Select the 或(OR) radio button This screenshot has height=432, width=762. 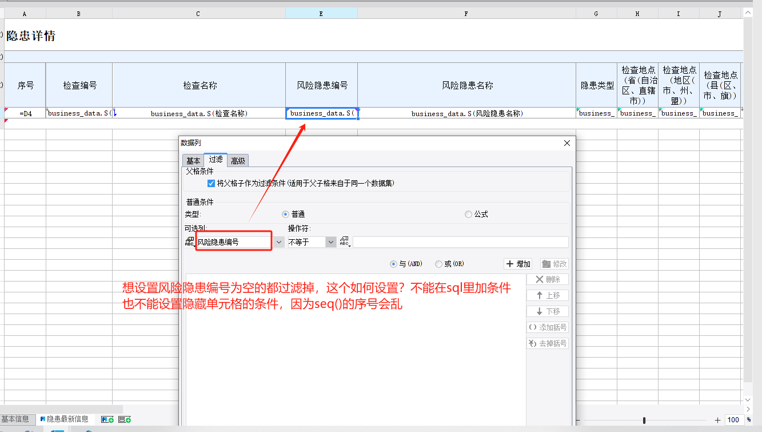[x=438, y=264]
